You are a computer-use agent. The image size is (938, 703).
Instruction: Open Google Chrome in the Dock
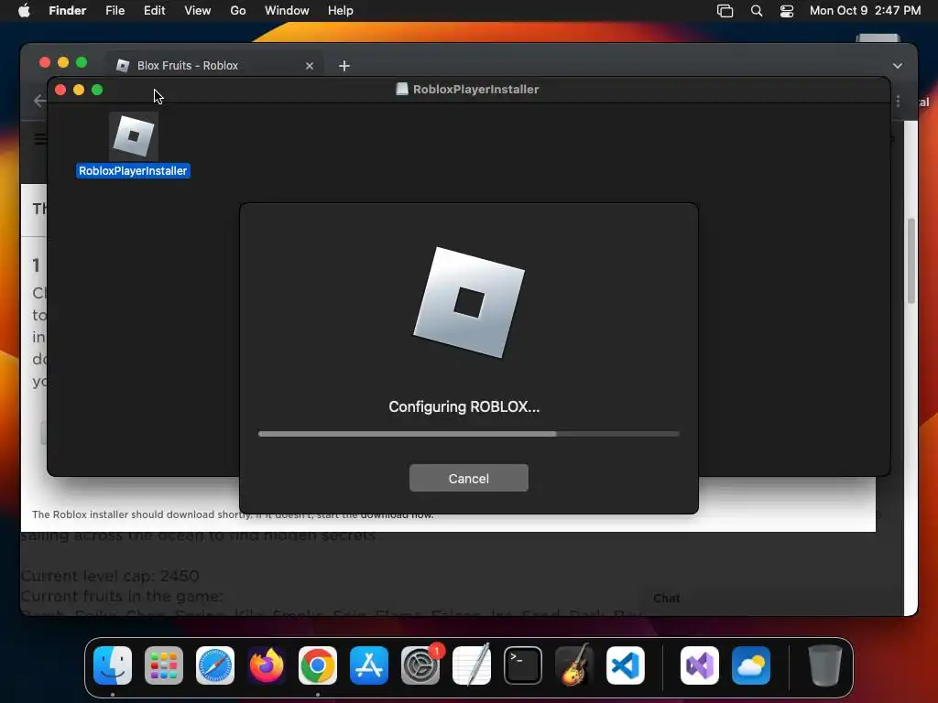tap(318, 665)
